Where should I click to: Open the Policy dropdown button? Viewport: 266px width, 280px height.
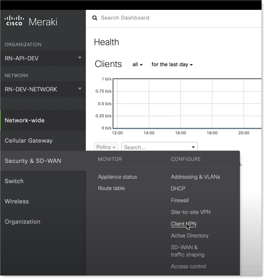[106, 147]
